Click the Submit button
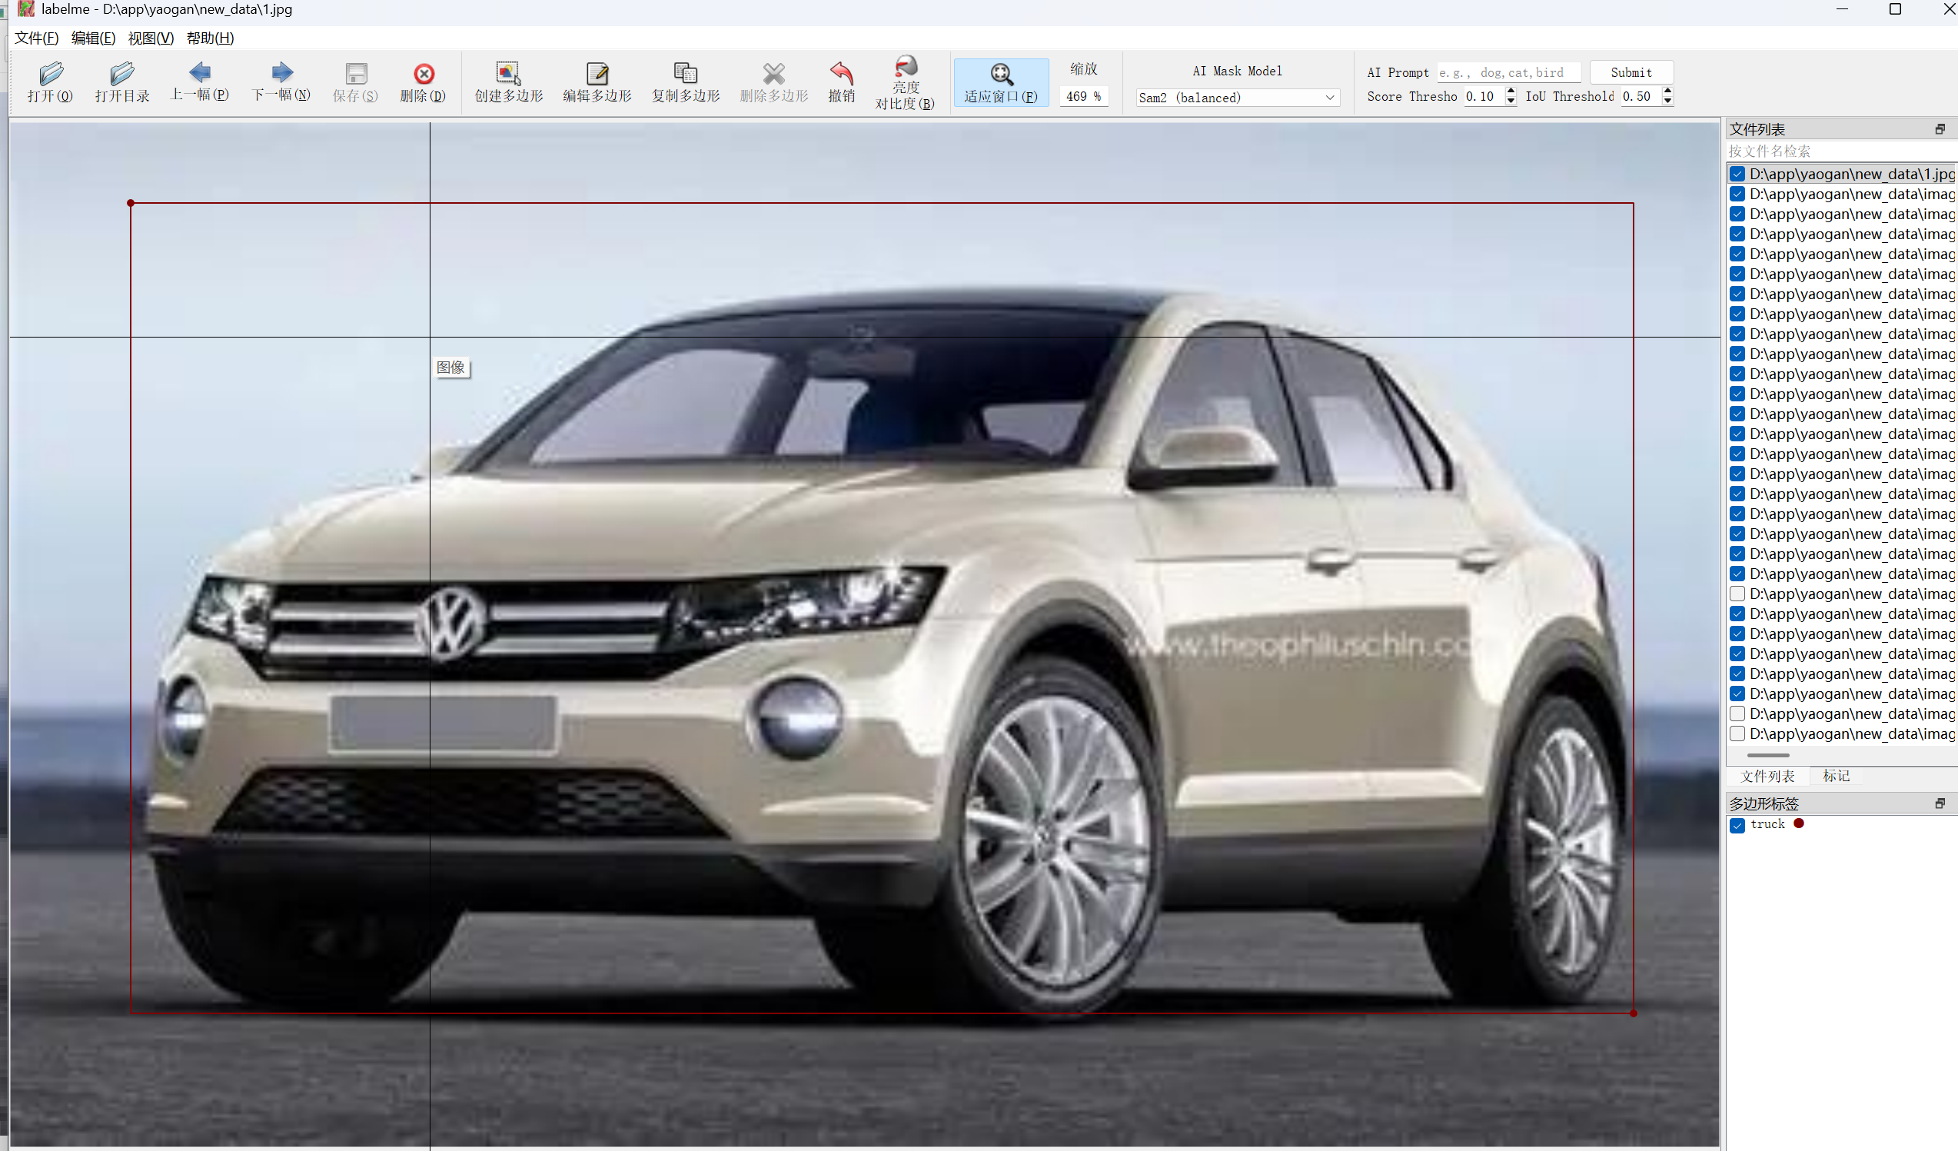 (x=1631, y=72)
